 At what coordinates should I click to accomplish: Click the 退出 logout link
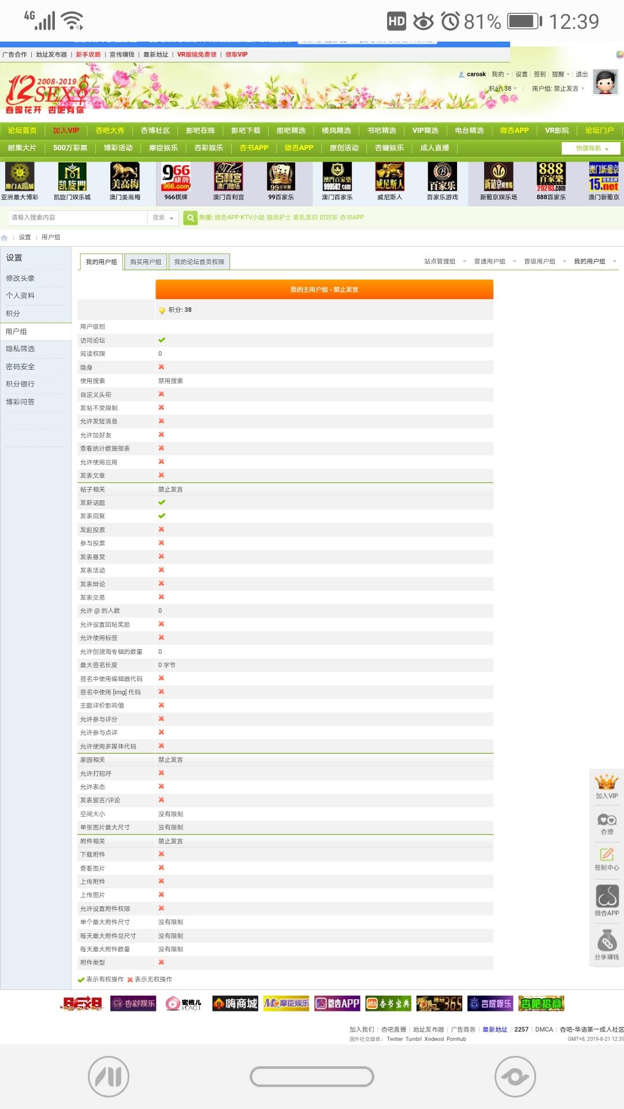(581, 75)
